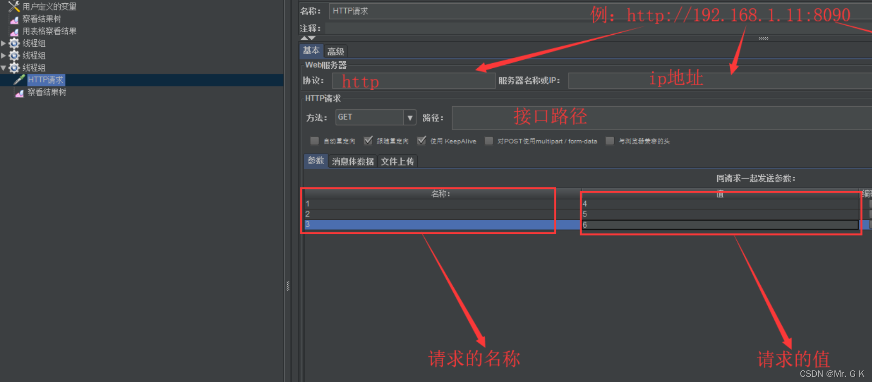Image resolution: width=872 pixels, height=382 pixels.
Task: Enable the 自动重定向 checkbox
Action: click(314, 141)
